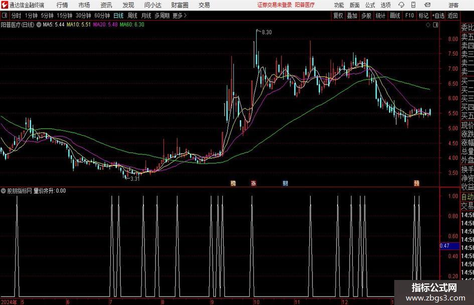Click the 证券交易未登录 login link
The image size is (474, 305).
point(274,5)
